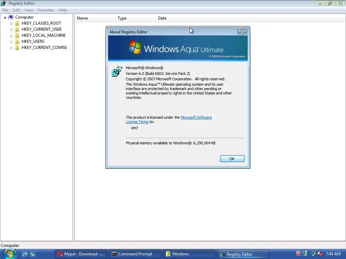Click the Registry Editor taskbar button
346x259 pixels.
pos(243,254)
